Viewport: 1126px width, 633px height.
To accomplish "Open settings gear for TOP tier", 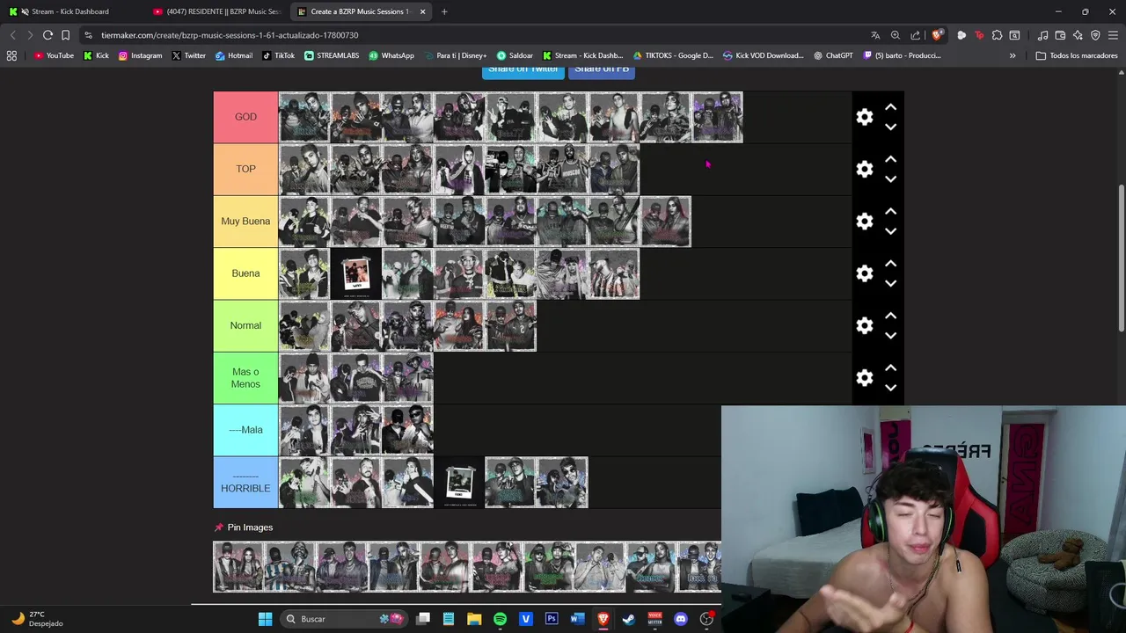I will (865, 169).
